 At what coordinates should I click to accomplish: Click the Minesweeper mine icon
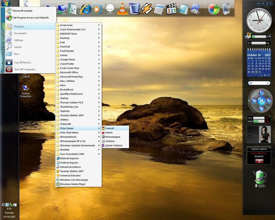pyautogui.click(x=103, y=137)
